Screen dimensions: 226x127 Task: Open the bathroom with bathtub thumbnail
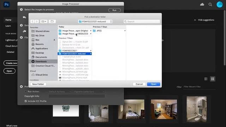(197, 109)
